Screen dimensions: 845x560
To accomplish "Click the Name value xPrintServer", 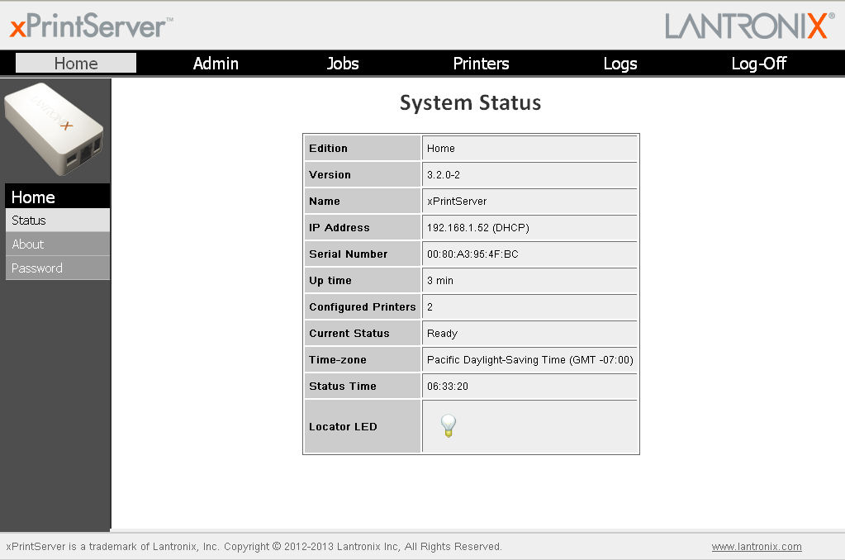I will [x=457, y=201].
